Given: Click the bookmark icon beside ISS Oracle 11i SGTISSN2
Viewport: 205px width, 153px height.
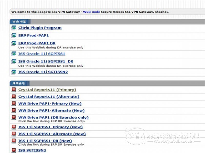Looking at the screenshot, I should click(14, 72).
